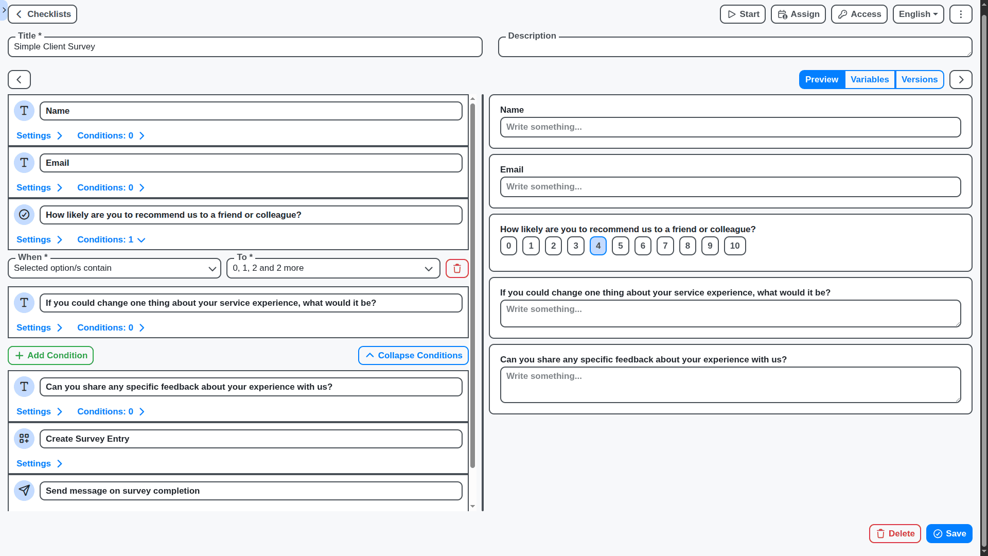Viewport: 988px width, 556px height.
Task: Click the form block icon beside Create Survey Entry
Action: (x=24, y=439)
